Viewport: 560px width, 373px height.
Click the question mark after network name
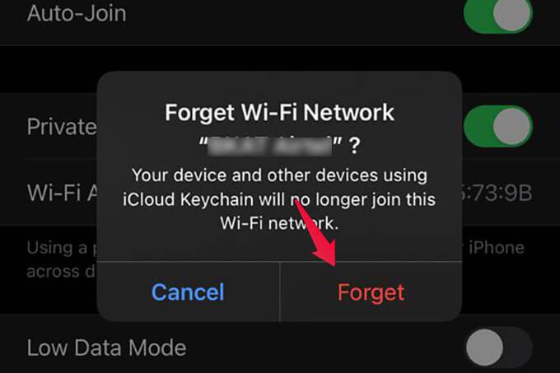[354, 146]
